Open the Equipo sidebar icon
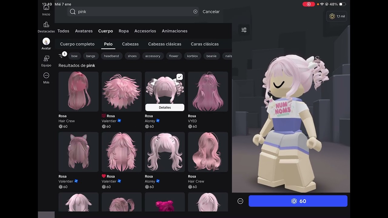This screenshot has height=218, width=388. 46,58
